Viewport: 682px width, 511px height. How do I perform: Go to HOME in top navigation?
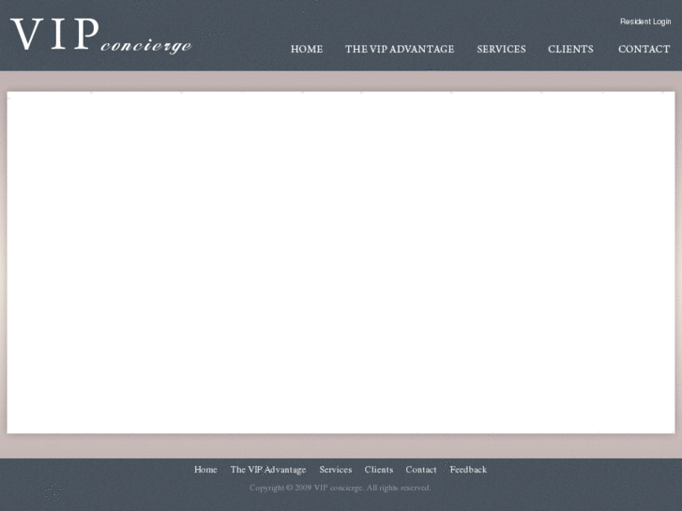tap(307, 49)
